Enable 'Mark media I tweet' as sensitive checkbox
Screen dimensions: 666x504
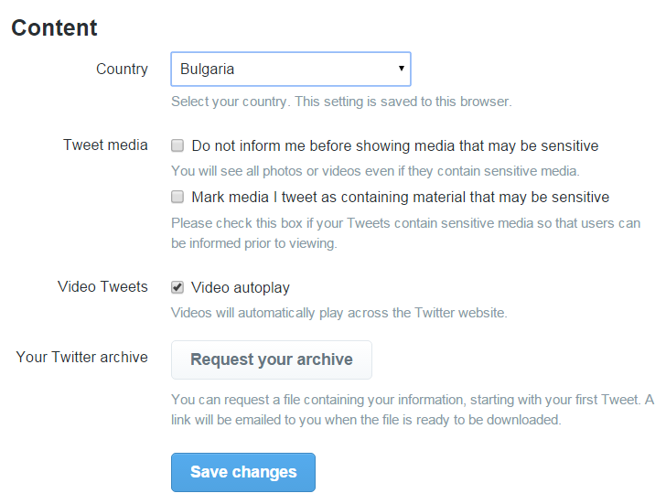pos(177,197)
